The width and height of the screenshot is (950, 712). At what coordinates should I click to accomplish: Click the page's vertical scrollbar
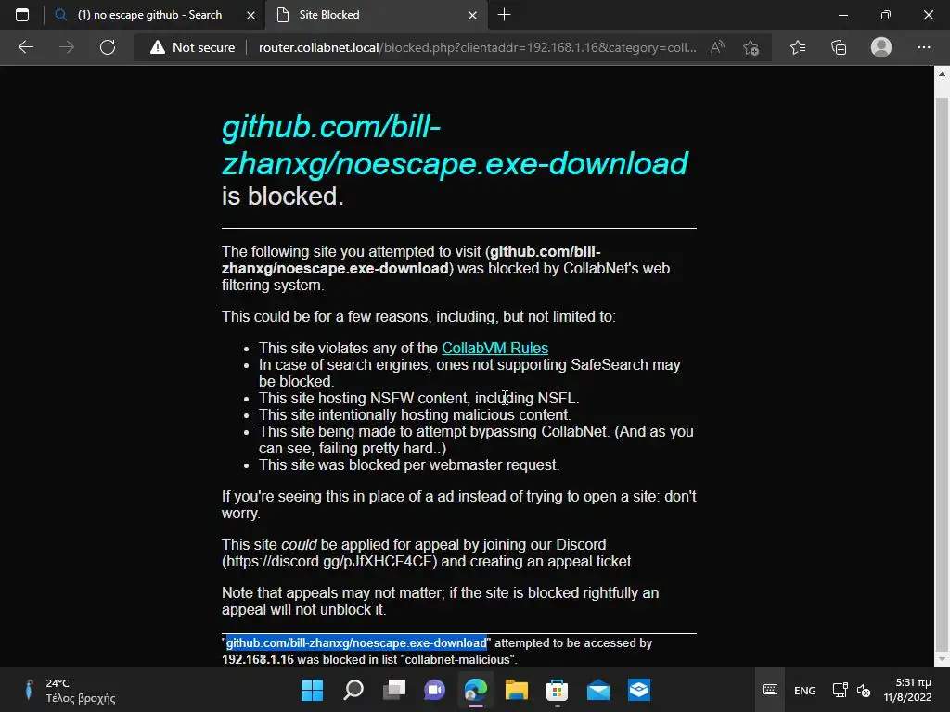(942, 373)
